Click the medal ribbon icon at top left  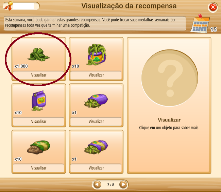tap(9, 6)
